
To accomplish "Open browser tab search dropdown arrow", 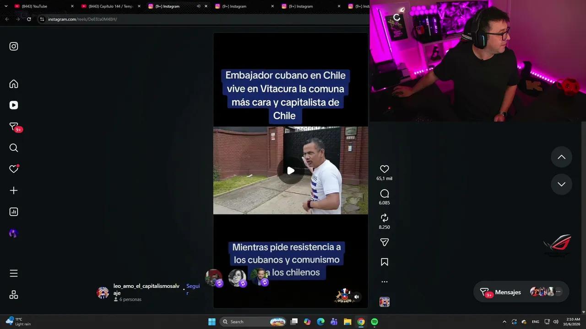I will point(6,6).
